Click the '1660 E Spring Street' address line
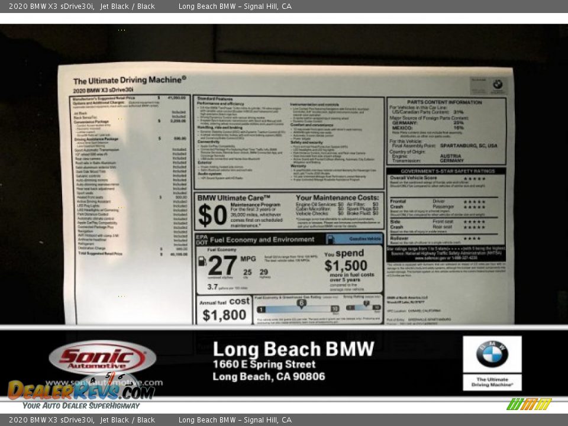568x426 pixels. (x=264, y=364)
